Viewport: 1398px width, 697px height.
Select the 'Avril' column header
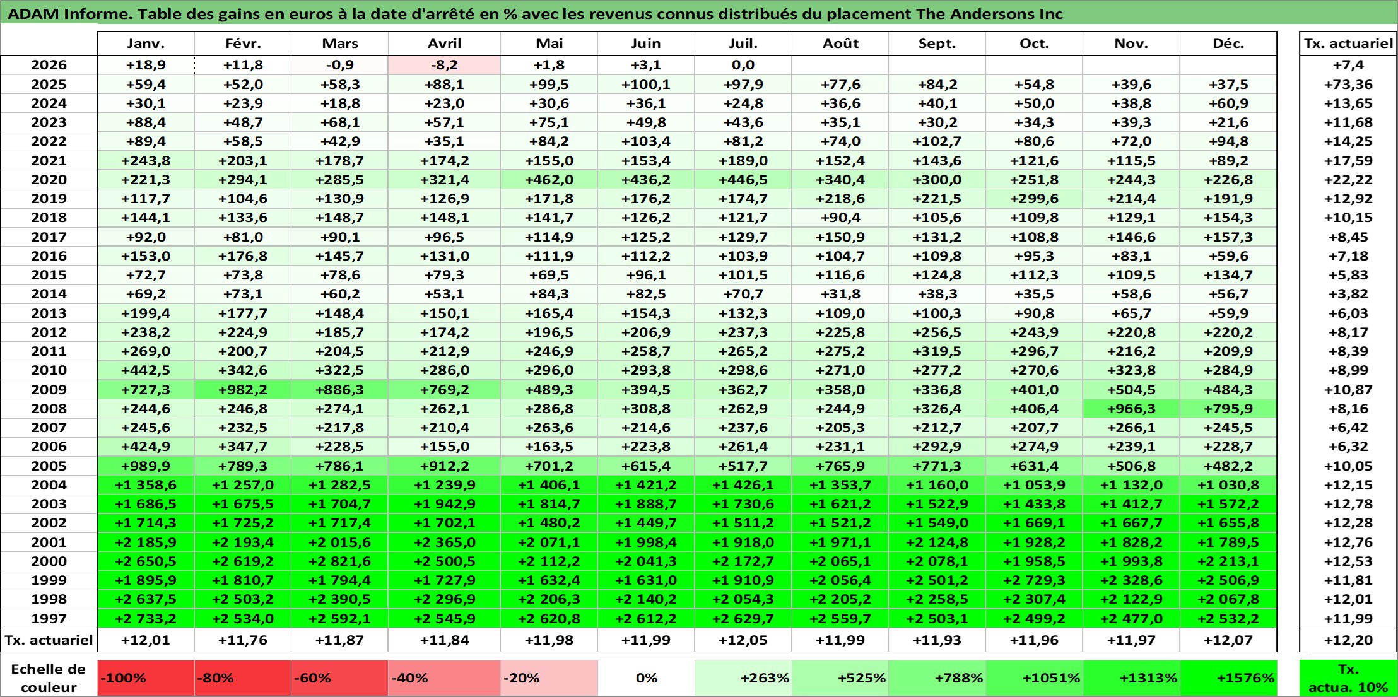pyautogui.click(x=445, y=44)
